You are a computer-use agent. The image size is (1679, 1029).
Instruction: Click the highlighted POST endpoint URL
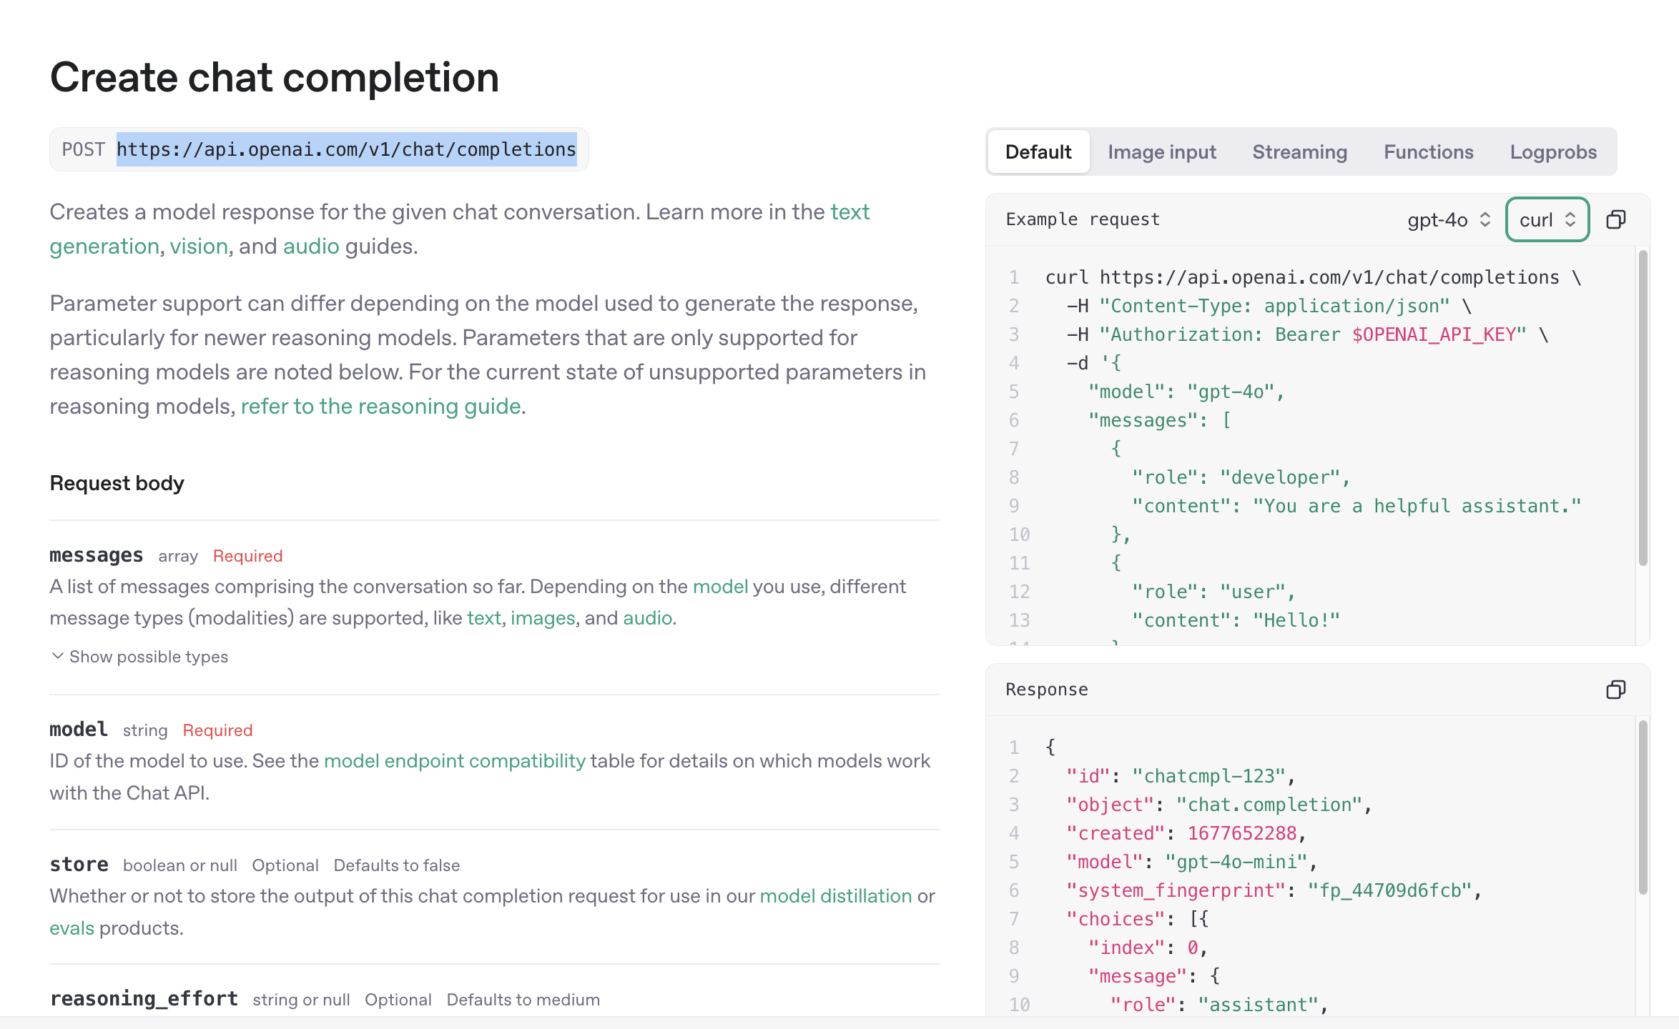(346, 149)
